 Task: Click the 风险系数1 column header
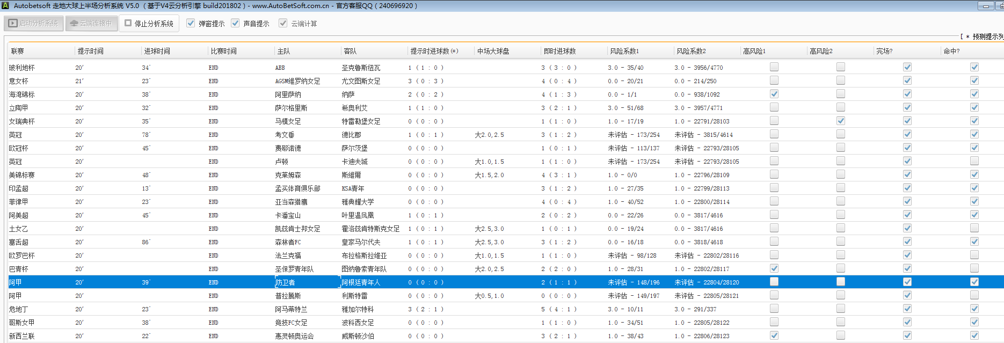tap(624, 51)
